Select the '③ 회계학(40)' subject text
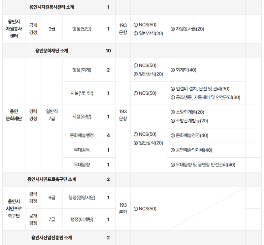The image size is (264, 245). coord(183,70)
